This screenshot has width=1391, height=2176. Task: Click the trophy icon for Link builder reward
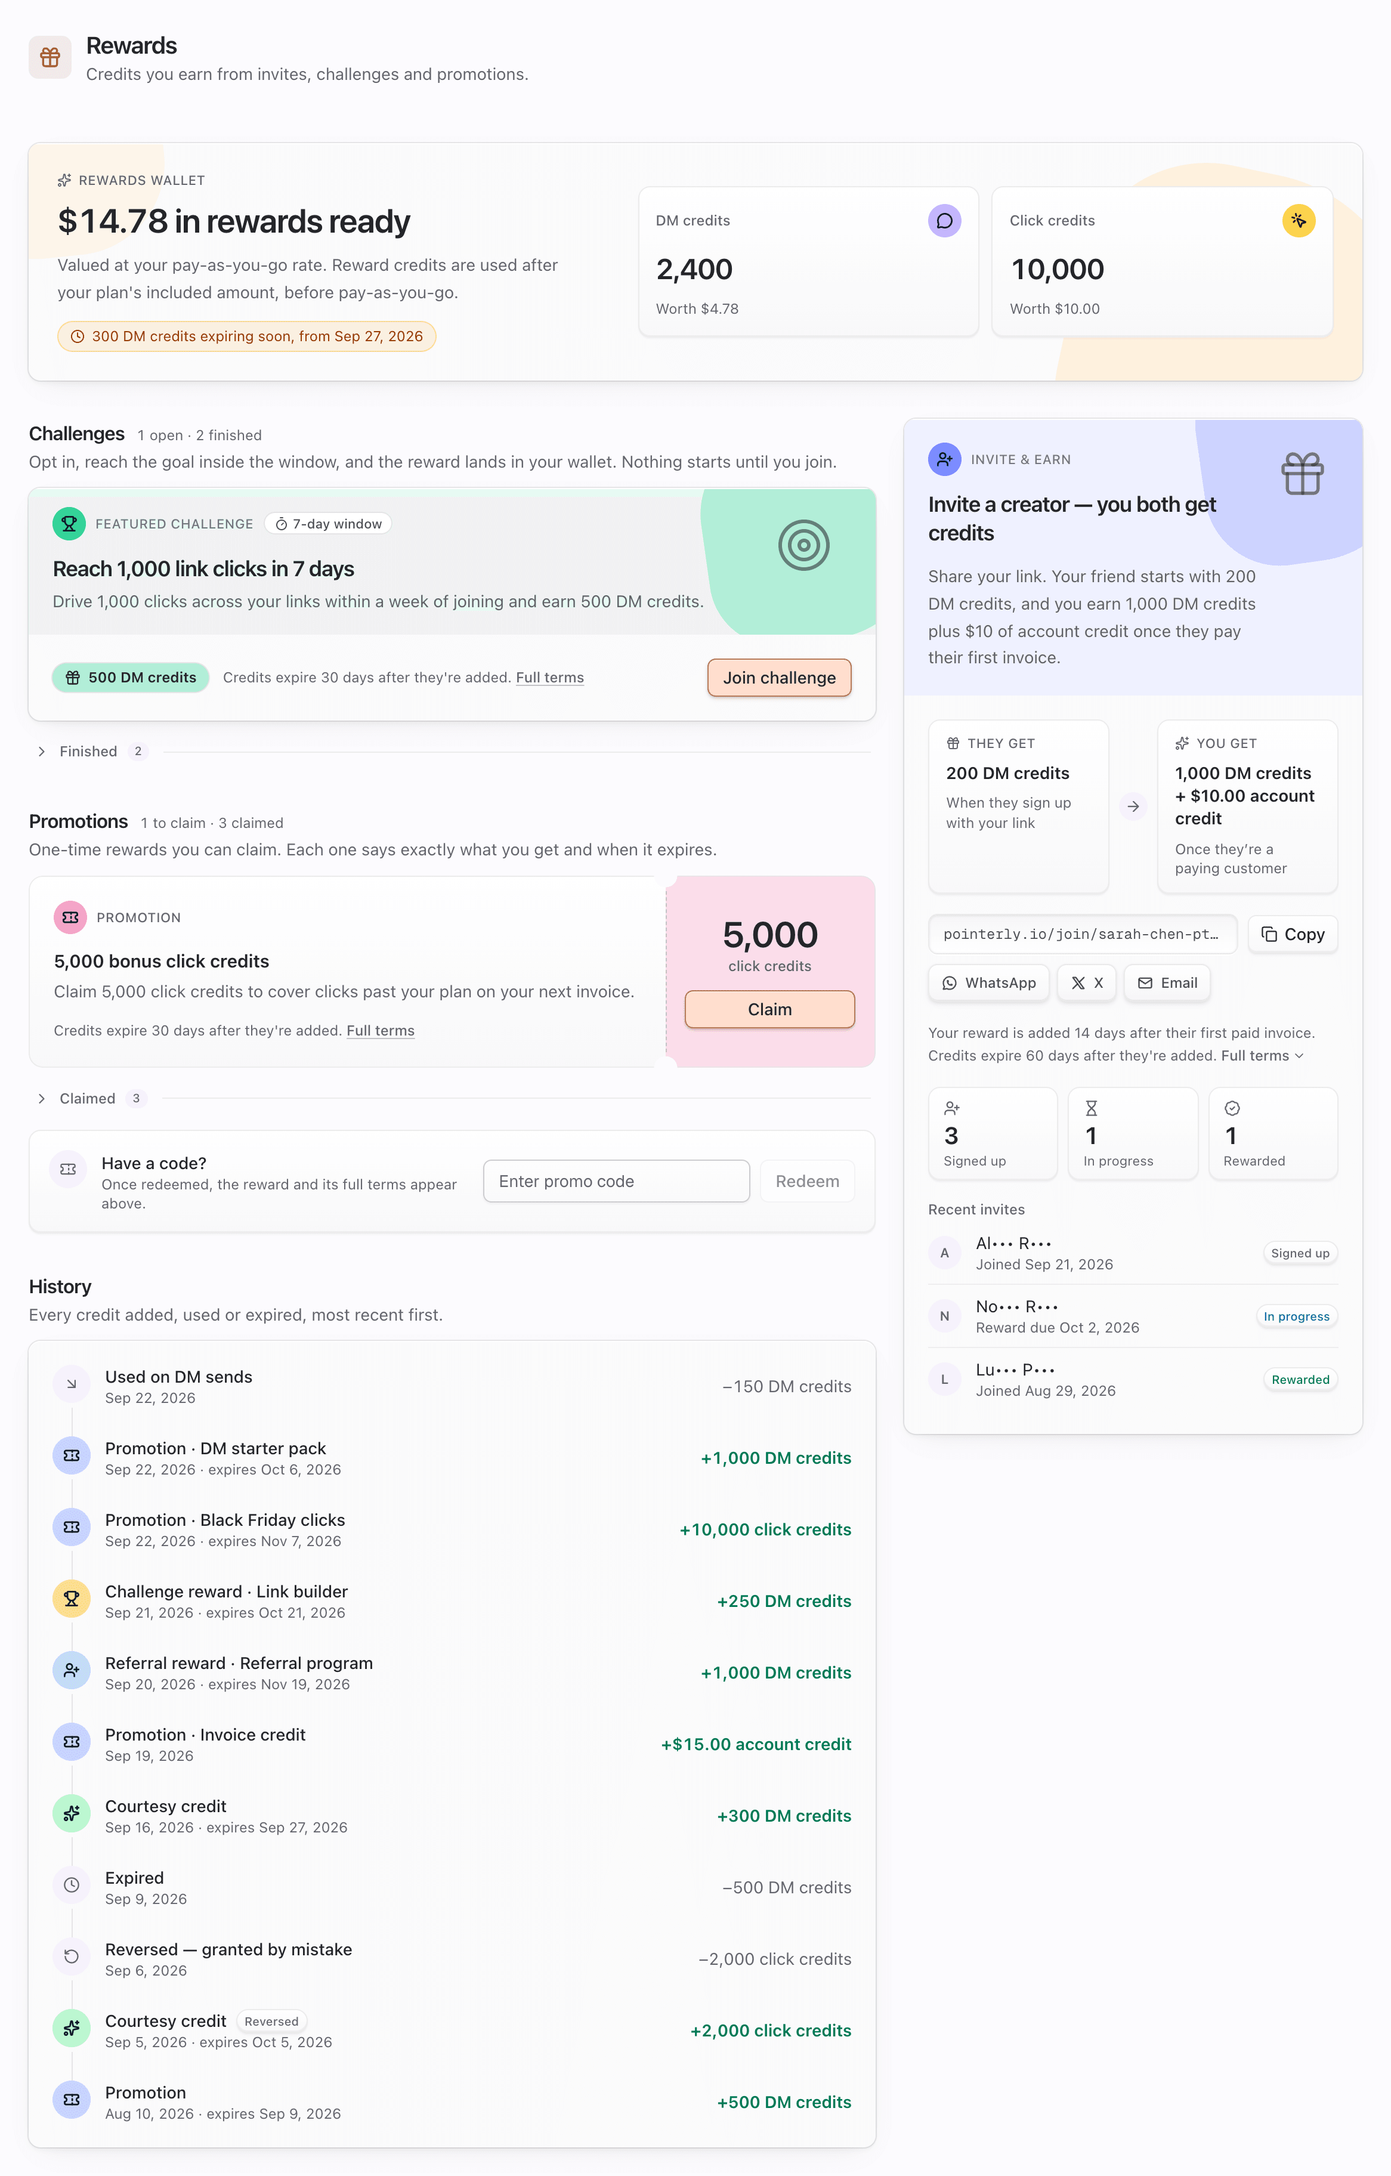[x=72, y=1599]
